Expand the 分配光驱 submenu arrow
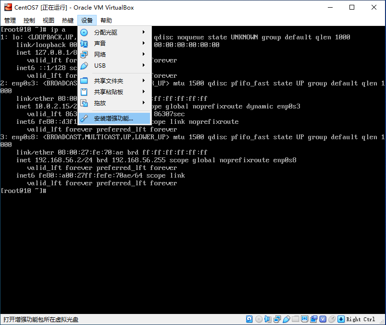Image resolution: width=386 pixels, height=325 pixels. 144,32
